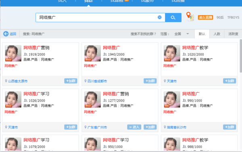Open avatar of group with 1919/2000 members
Screen dimensions: 242x152
pyautogui.click(x=13, y=53)
